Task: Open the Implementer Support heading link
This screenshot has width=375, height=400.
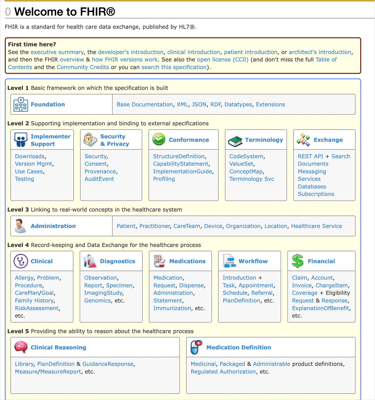Action: coord(51,140)
